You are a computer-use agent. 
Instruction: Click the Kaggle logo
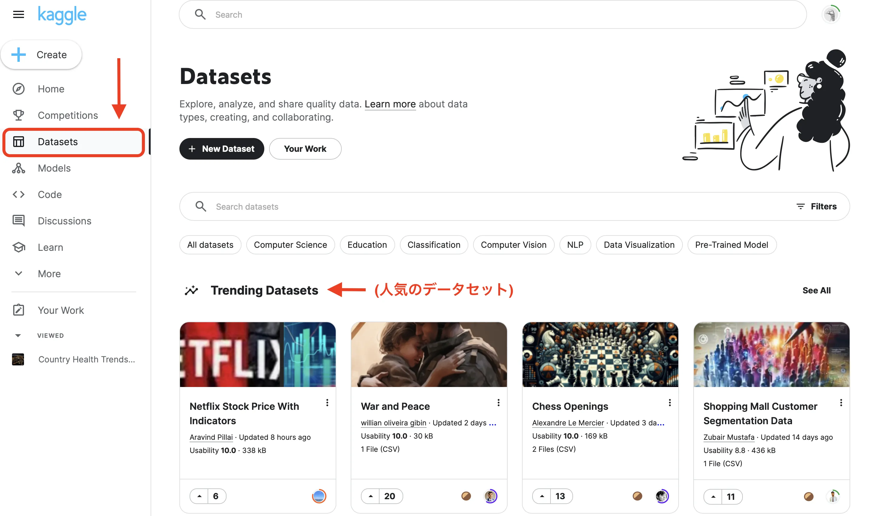click(62, 15)
